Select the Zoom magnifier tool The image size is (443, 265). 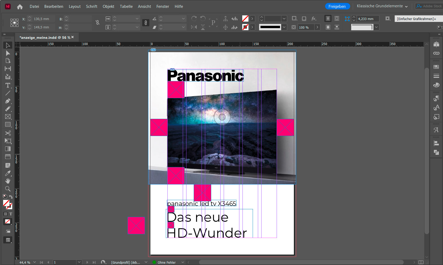click(8, 189)
